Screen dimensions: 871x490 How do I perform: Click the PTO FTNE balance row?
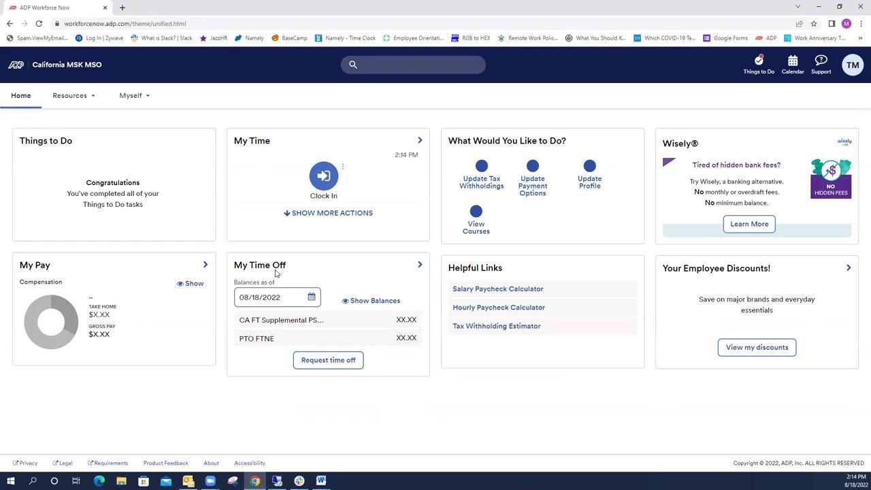[x=328, y=338]
